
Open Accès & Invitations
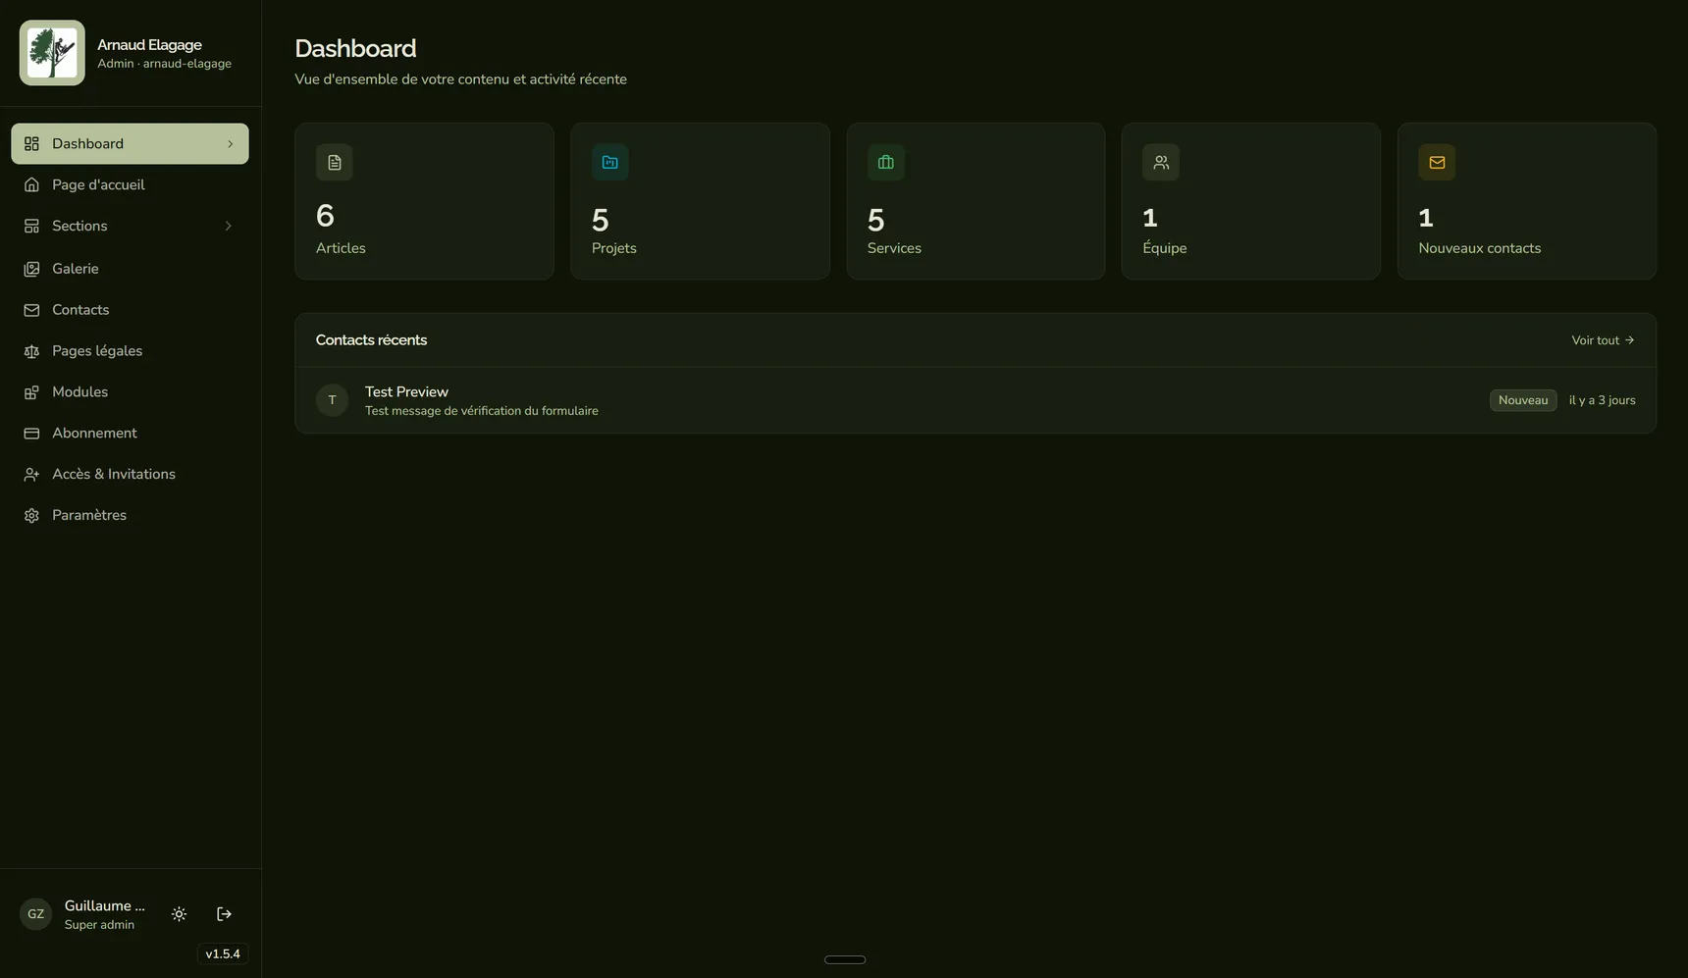130,475
